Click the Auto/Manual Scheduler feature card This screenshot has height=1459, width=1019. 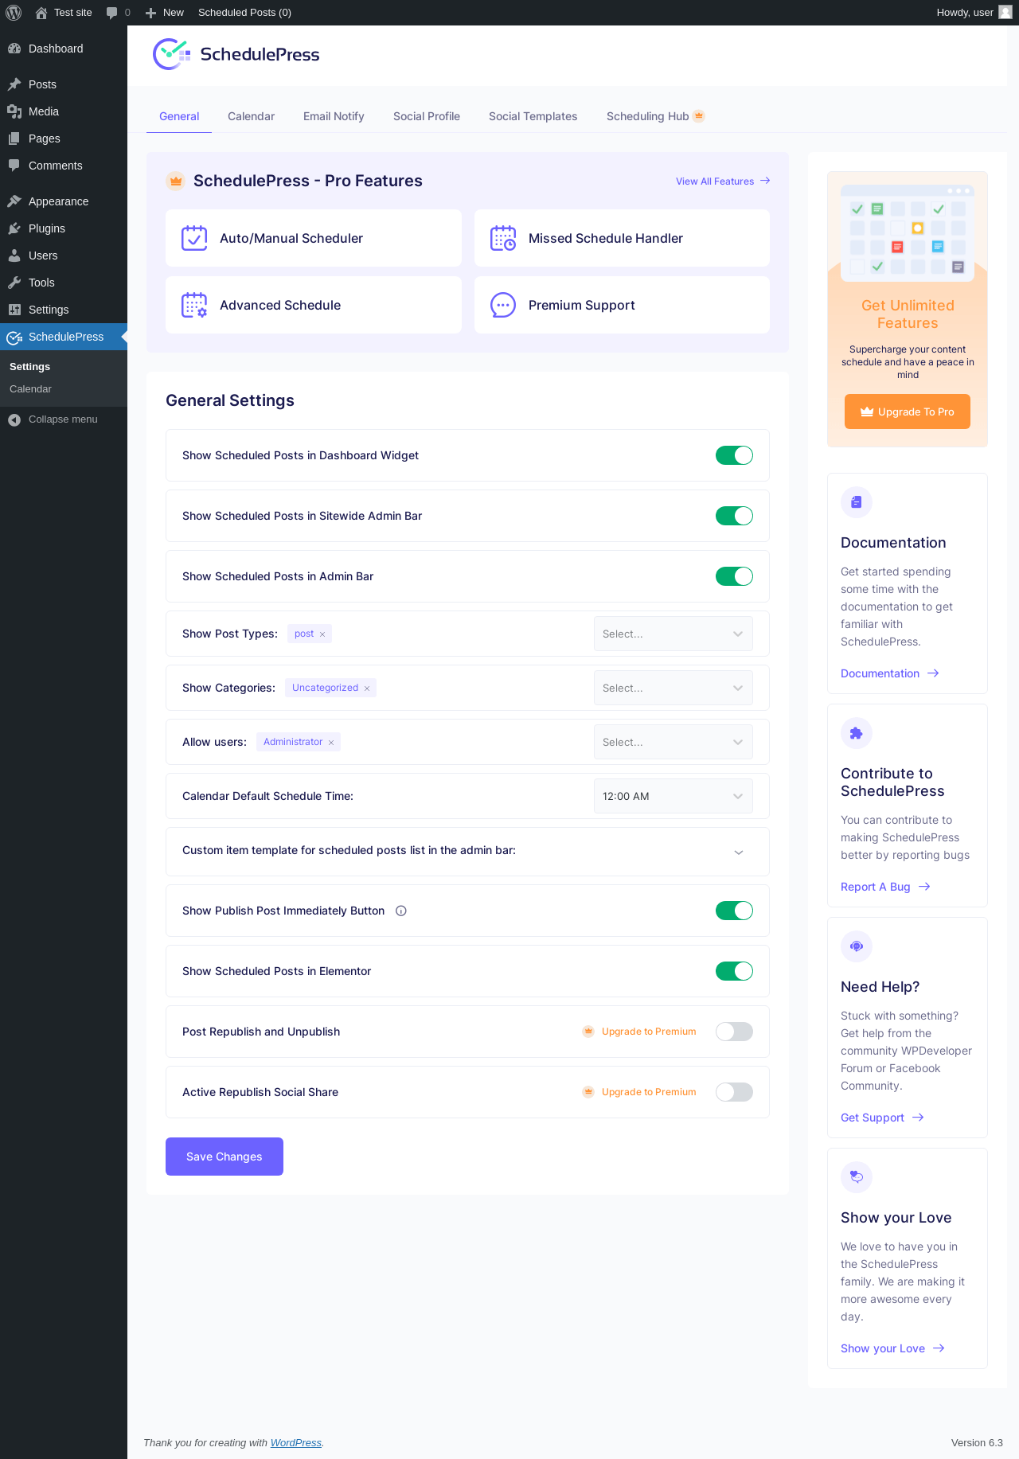tap(314, 238)
